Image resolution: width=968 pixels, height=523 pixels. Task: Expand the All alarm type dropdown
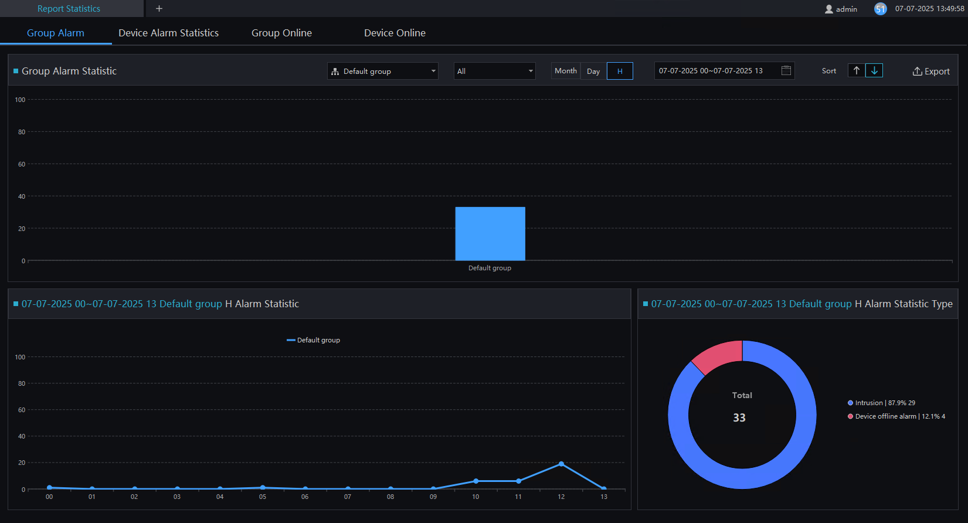tap(495, 71)
